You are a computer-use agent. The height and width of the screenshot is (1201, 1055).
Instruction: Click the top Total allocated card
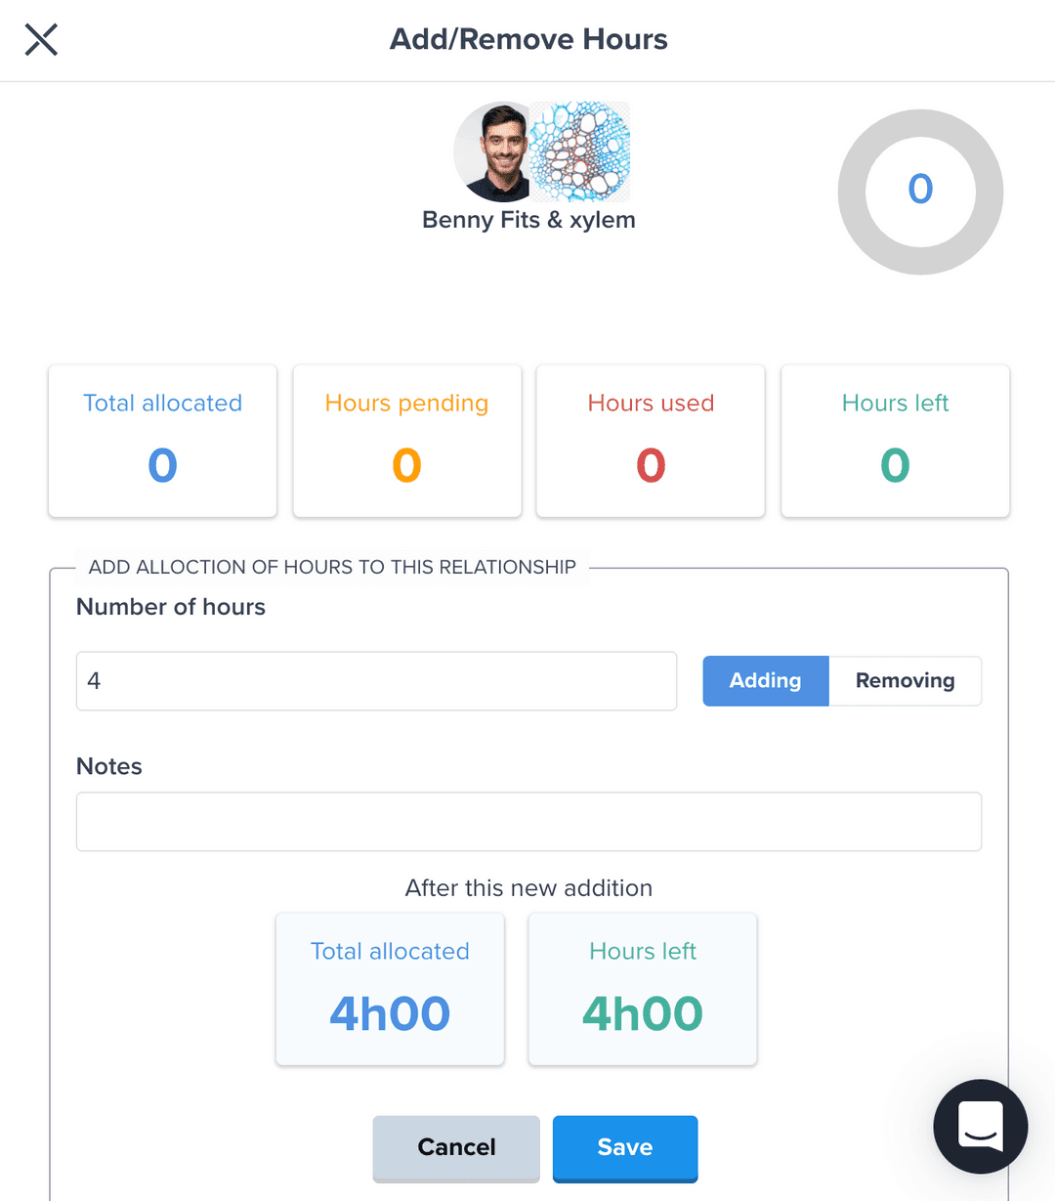coord(163,441)
